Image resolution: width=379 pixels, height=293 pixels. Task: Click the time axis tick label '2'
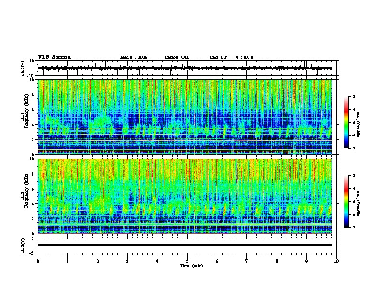click(98, 261)
